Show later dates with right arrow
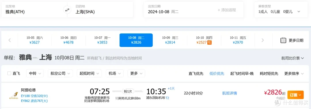 tap(263, 40)
